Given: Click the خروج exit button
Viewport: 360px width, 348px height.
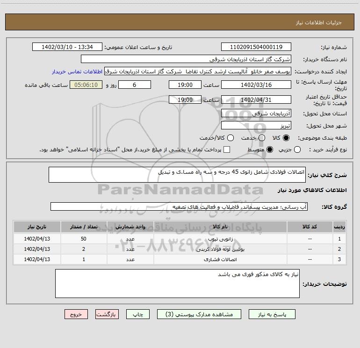Looking at the screenshot, I should (x=76, y=314).
